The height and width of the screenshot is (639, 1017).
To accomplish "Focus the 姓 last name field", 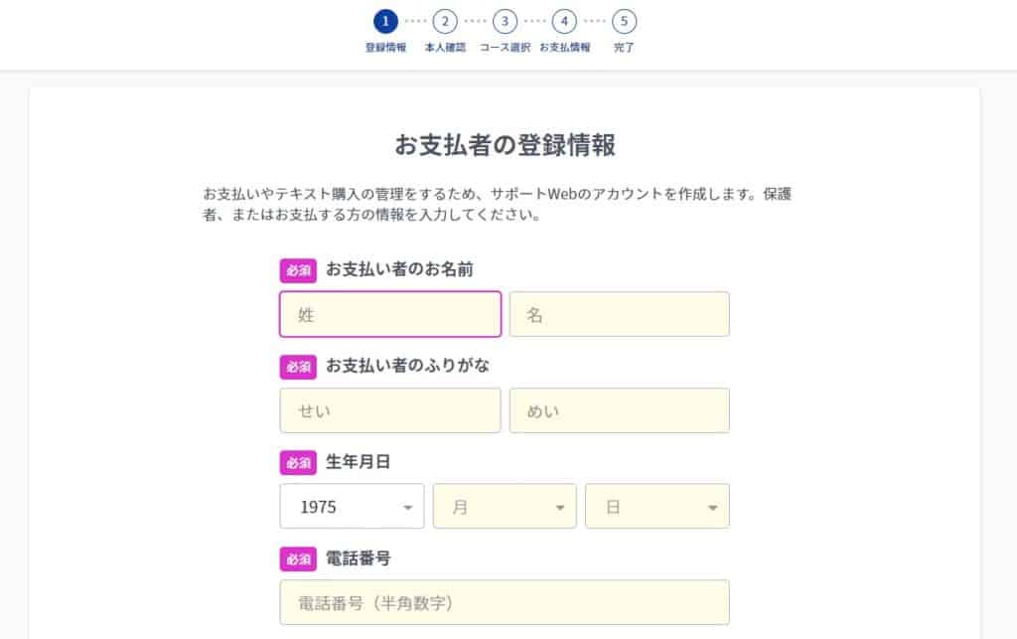I will click(390, 315).
